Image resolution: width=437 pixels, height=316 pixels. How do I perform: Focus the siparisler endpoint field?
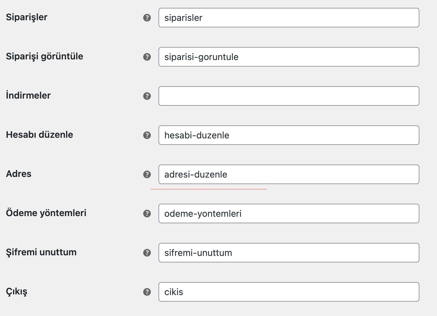[x=289, y=18]
